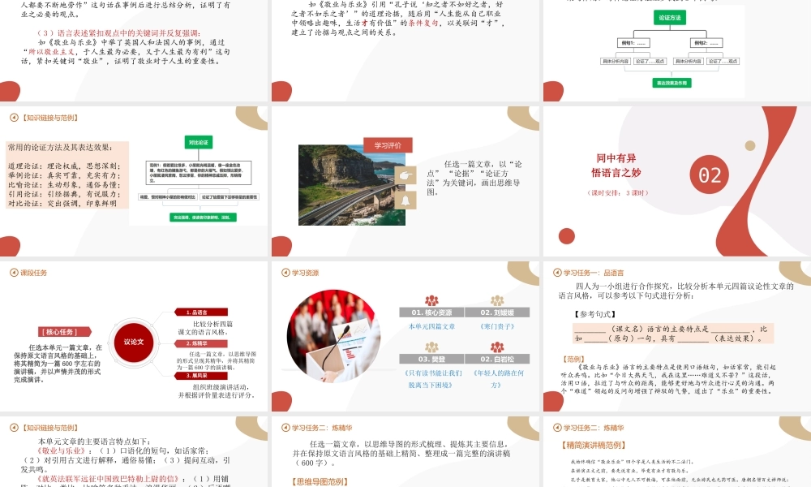Click the circular icon beside 课段任务 heading
811x487 pixels.
click(14, 273)
